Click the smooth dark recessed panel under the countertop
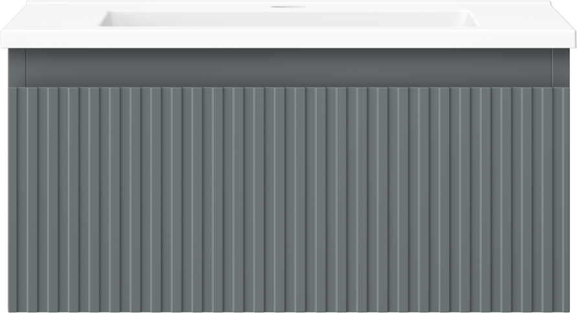Screen dimensions: 577x313 coord(289,68)
